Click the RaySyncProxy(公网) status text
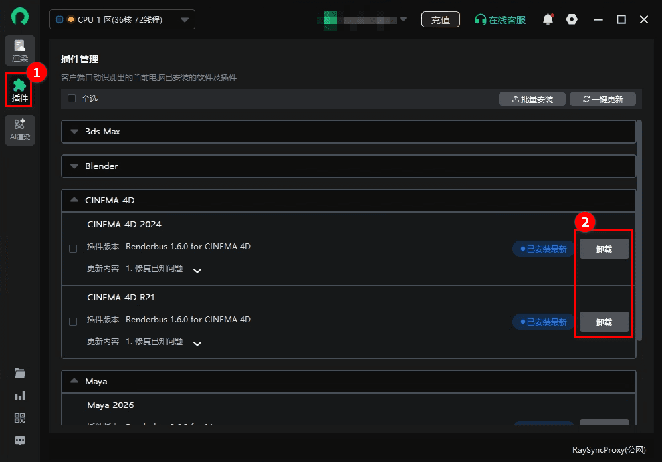 coord(609,450)
